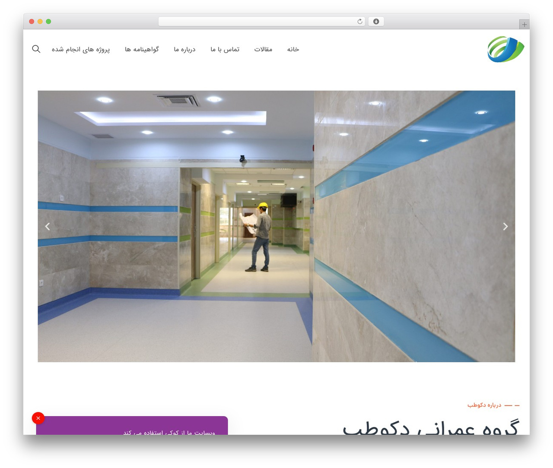Open the مقالات menu item
The image size is (553, 468).
click(x=263, y=49)
